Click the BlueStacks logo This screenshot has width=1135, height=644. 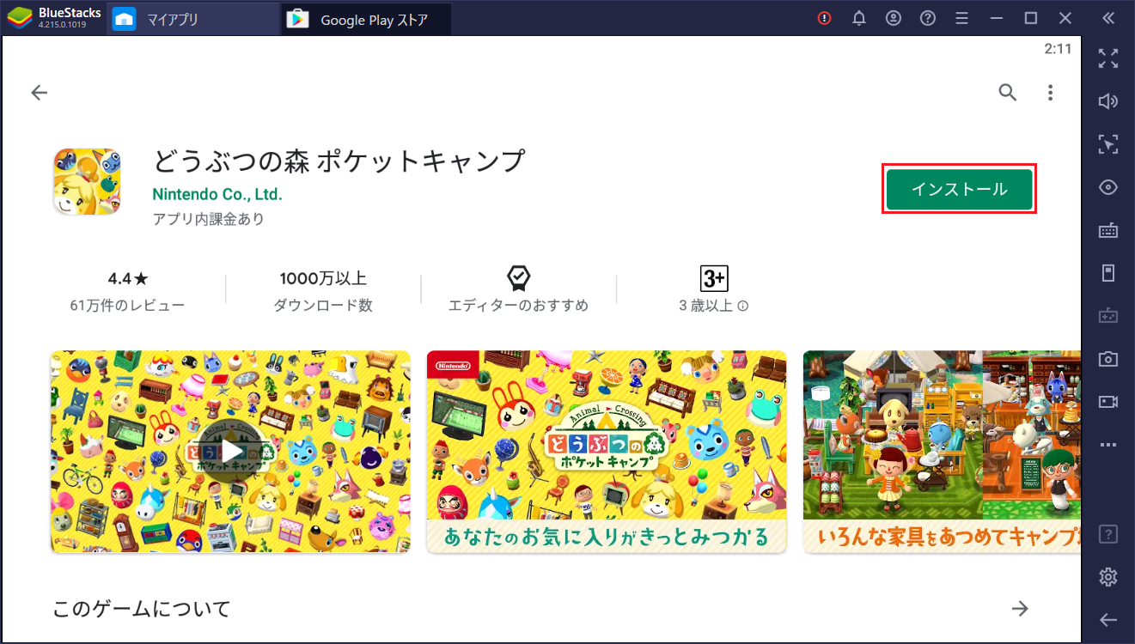(x=18, y=18)
